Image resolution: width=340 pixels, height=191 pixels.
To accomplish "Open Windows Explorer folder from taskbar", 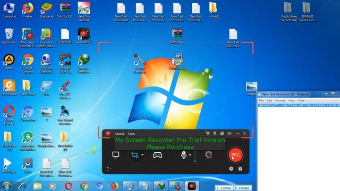I will tap(37, 186).
